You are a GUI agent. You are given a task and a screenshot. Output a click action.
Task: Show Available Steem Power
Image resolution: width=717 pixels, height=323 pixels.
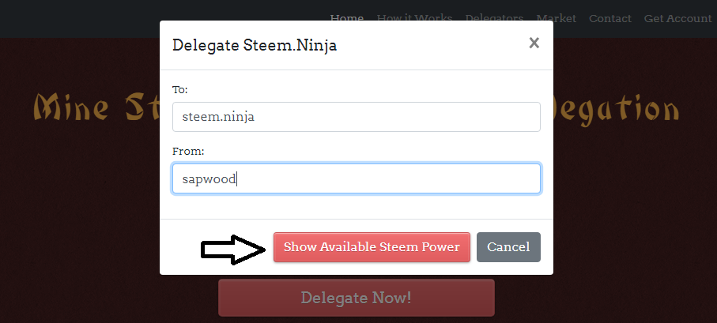[372, 247]
